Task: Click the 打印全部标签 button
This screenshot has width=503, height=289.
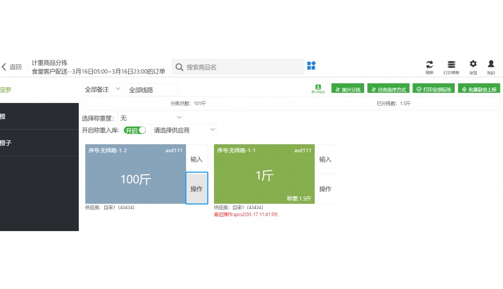Action: [x=433, y=90]
